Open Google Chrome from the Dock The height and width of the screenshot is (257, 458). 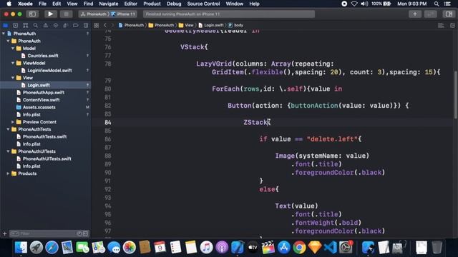pyautogui.click(x=299, y=248)
